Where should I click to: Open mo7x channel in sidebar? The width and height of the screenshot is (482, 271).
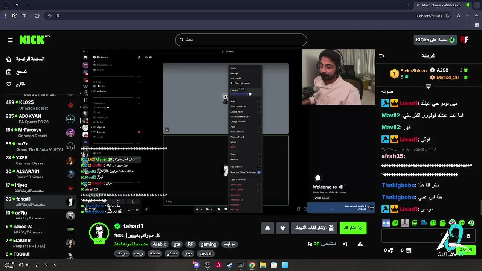point(40,146)
